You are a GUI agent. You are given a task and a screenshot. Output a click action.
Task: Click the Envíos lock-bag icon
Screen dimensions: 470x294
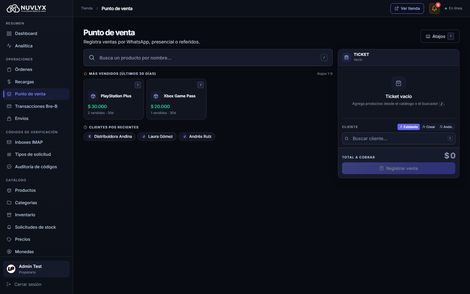coord(9,119)
